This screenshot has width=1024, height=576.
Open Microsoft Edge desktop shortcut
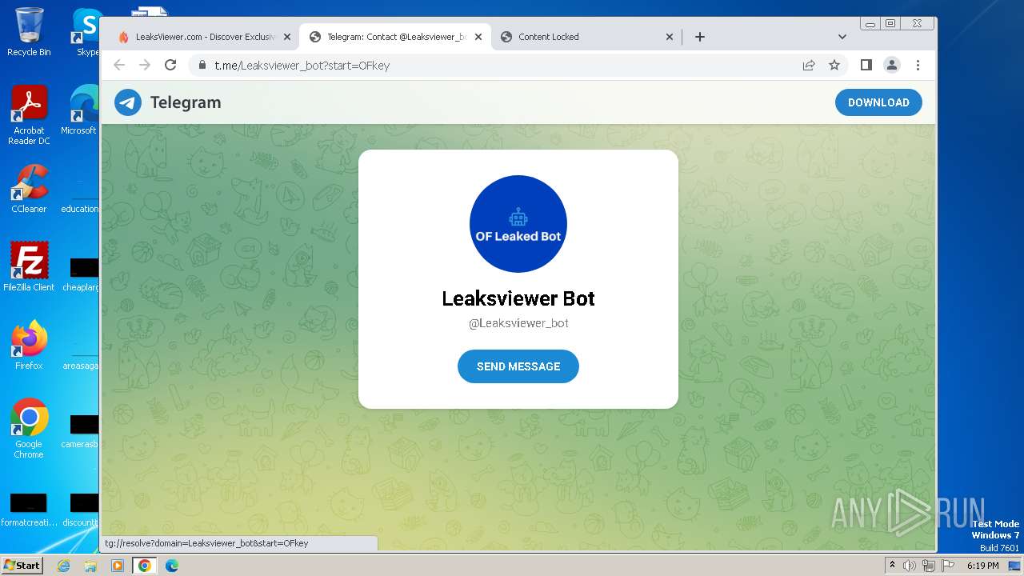[80, 110]
